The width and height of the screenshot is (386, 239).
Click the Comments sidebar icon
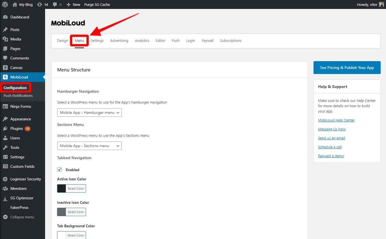click(5, 58)
